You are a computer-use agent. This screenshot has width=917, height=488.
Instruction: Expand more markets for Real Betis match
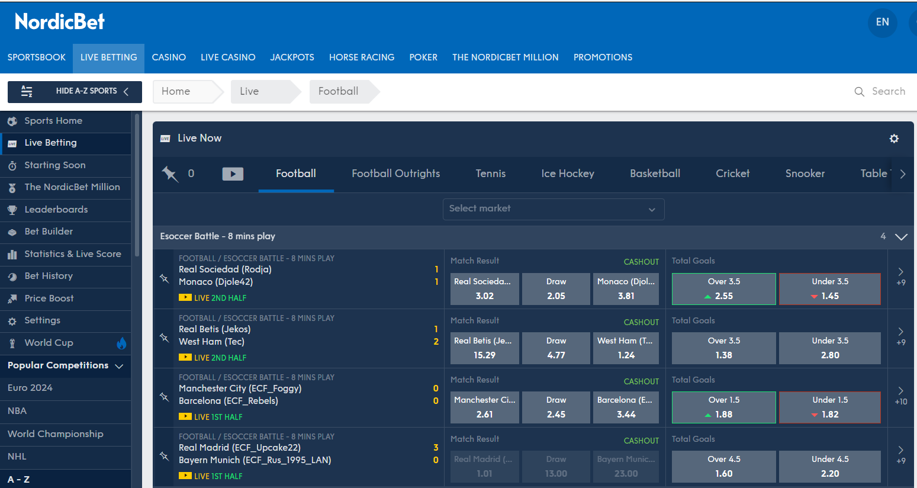coord(900,336)
